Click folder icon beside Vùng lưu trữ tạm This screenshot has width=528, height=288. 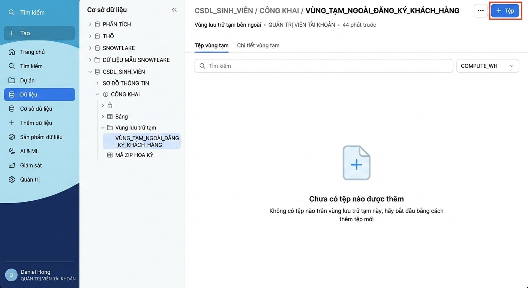coord(110,127)
